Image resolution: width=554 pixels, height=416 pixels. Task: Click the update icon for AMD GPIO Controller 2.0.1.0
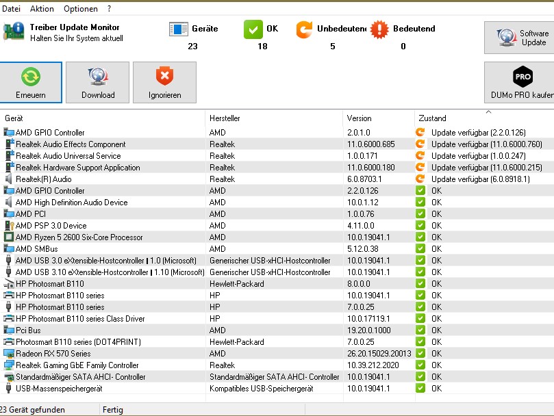420,133
